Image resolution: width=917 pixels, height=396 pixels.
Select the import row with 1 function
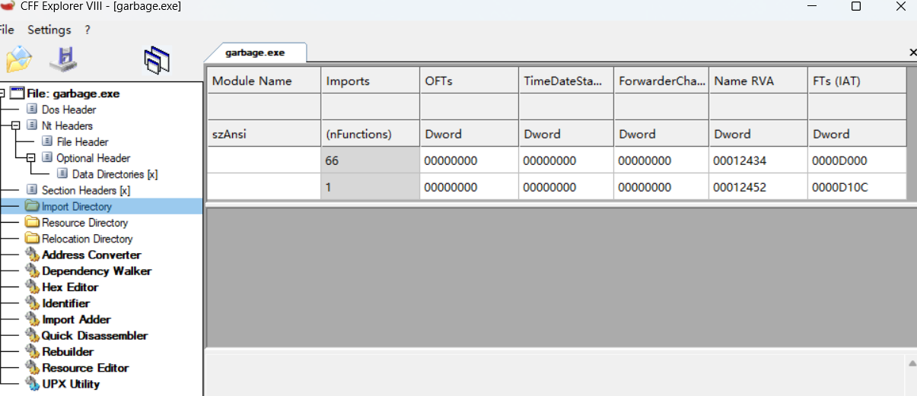pyautogui.click(x=557, y=187)
